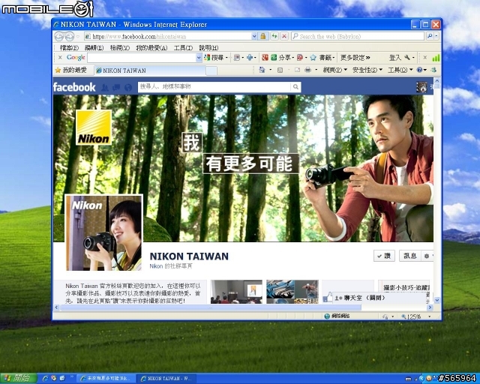Viewport: 480px width, 384px height.
Task: Open the address bar URL dropdown
Action: click(x=254, y=37)
